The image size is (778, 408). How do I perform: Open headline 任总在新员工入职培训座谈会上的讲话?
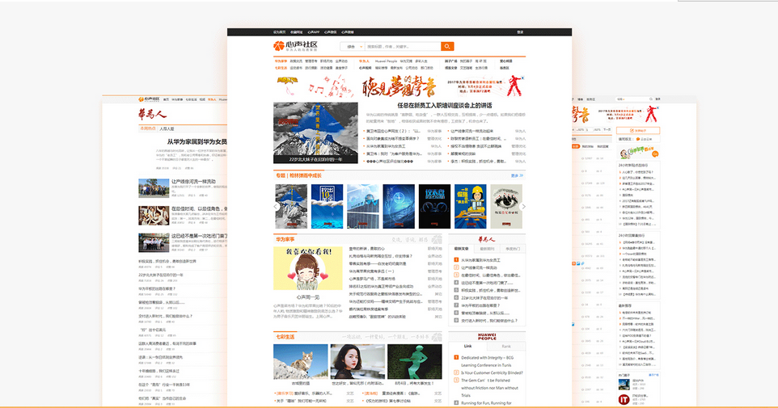445,106
